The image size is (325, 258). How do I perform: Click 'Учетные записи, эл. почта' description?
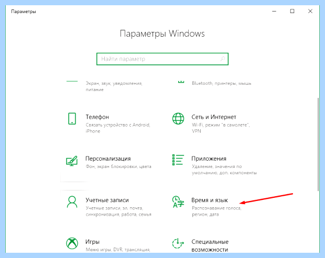tap(118, 211)
